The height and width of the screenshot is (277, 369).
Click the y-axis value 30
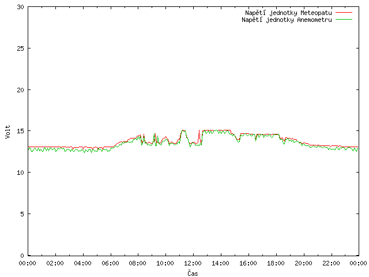click(21, 7)
